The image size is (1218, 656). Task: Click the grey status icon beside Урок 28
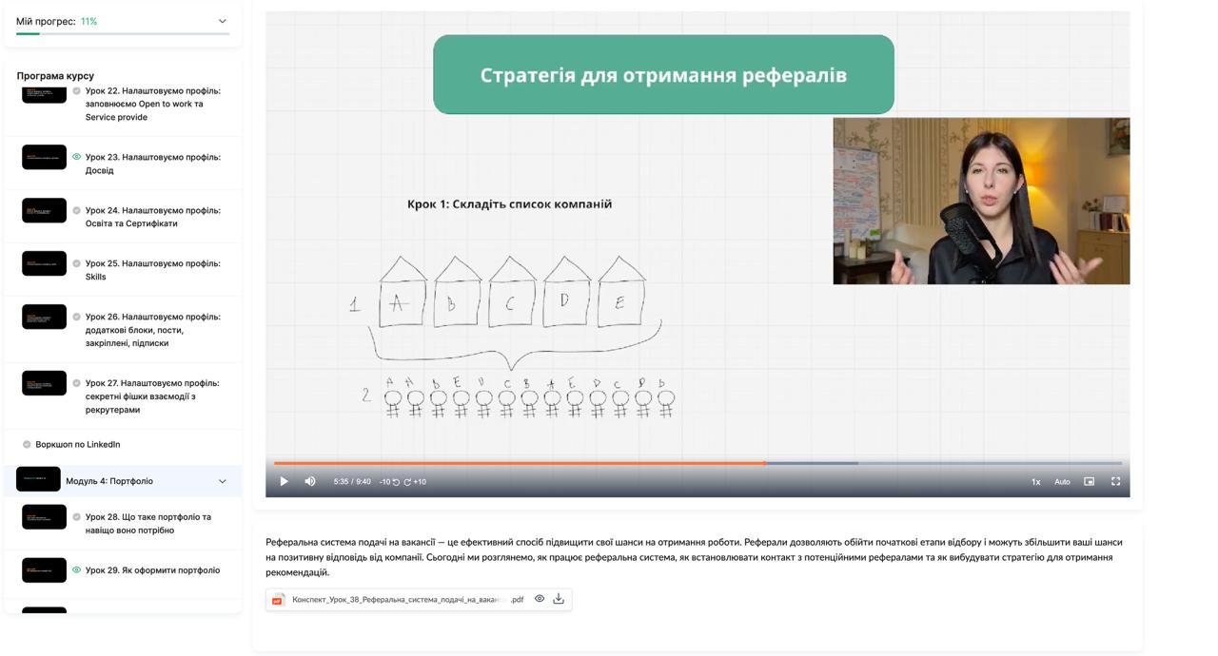tap(77, 517)
